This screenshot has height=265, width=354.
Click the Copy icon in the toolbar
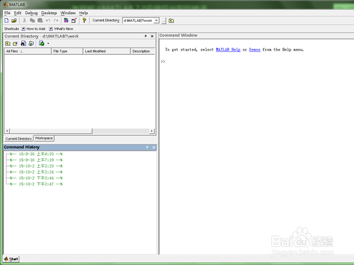pyautogui.click(x=32, y=21)
